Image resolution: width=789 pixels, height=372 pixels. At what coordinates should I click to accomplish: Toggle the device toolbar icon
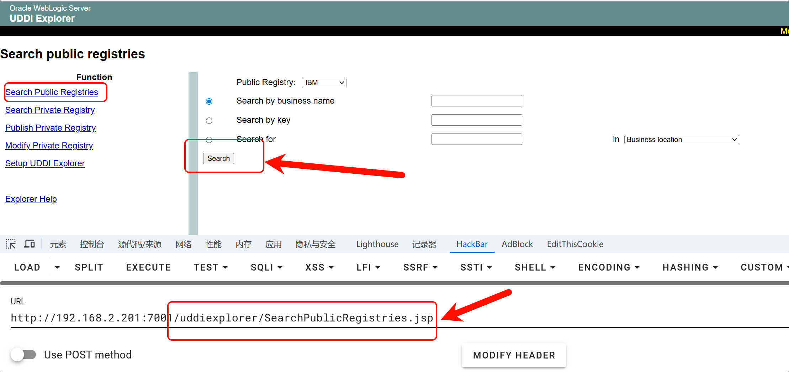tap(30, 244)
